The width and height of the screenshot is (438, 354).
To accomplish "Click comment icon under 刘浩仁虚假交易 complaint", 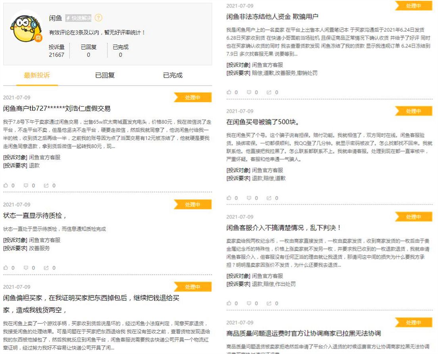I will click(x=26, y=186).
